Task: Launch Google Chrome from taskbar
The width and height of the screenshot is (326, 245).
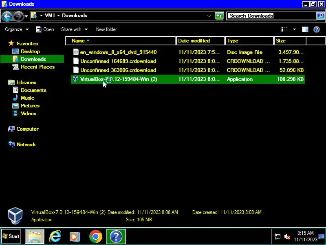Action: pos(96,236)
